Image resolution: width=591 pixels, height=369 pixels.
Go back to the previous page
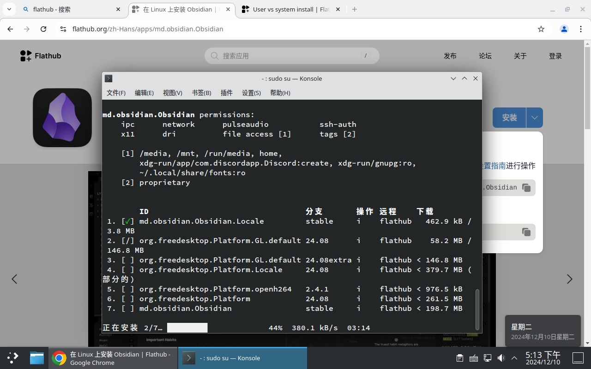10,29
